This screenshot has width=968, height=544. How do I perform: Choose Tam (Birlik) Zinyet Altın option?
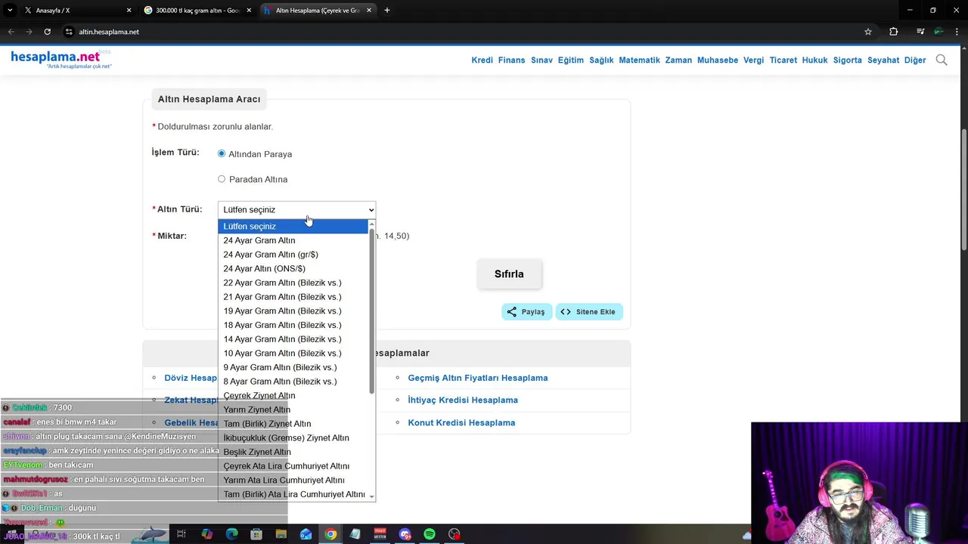[x=293, y=424]
